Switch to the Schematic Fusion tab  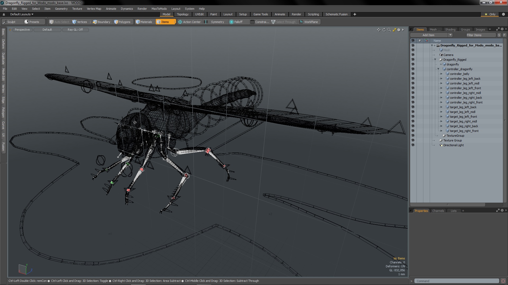coord(337,14)
